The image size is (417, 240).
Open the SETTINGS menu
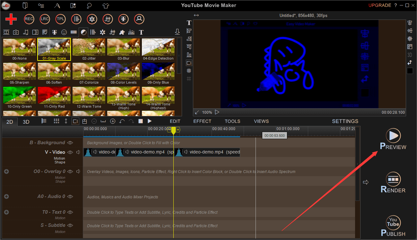click(x=345, y=121)
